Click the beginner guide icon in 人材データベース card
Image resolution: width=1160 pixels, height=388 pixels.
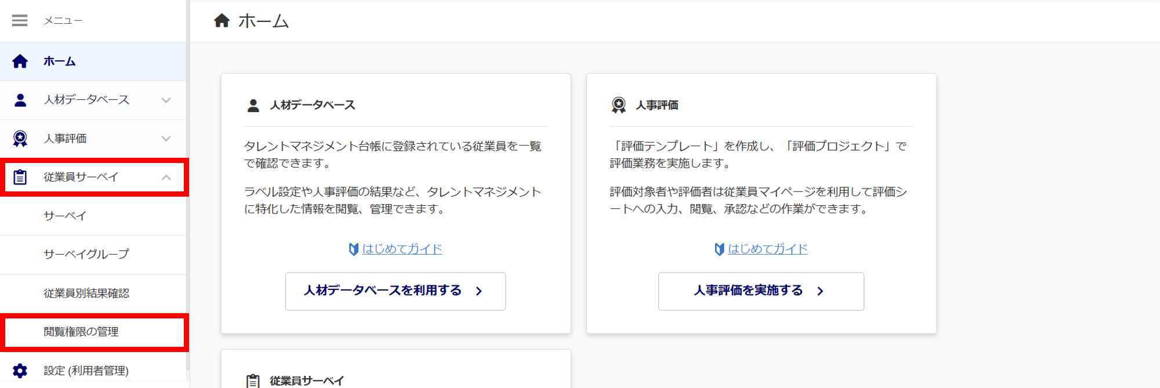pyautogui.click(x=353, y=249)
